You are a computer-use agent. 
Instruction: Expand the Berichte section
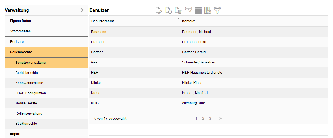pos(17,42)
